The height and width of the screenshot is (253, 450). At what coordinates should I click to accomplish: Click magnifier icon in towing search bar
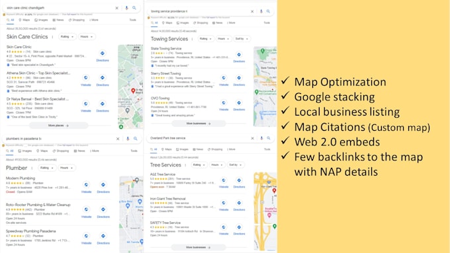click(x=268, y=11)
